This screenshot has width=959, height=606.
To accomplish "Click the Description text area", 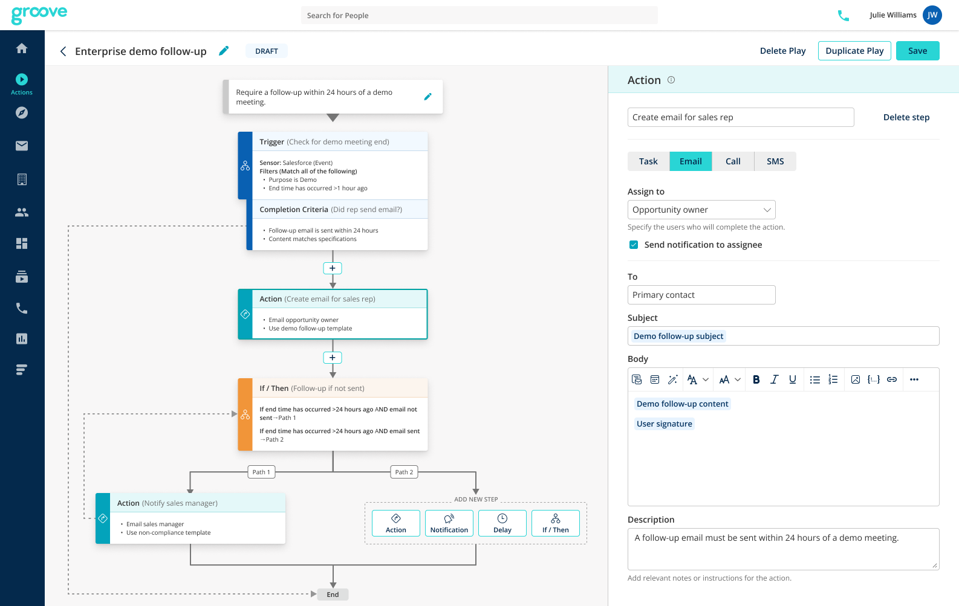I will click(784, 549).
